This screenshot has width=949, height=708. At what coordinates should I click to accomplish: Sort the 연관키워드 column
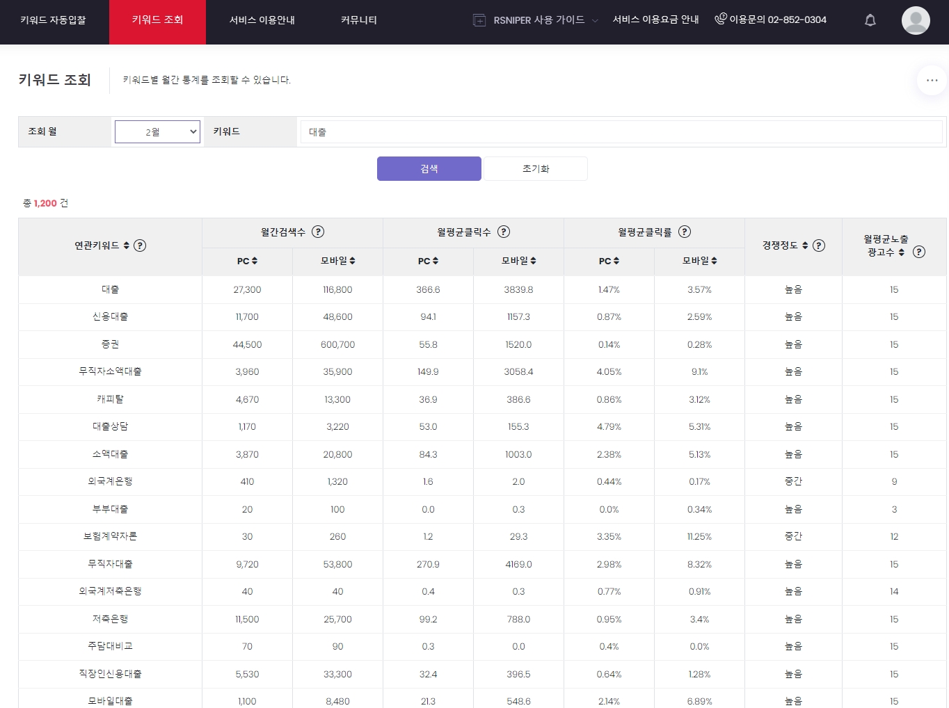(126, 246)
